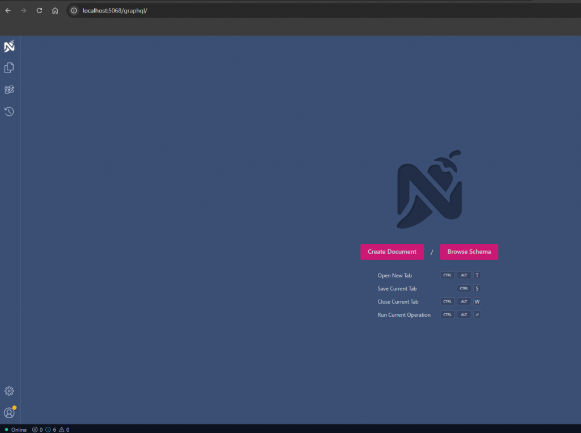Viewport: 581px width, 433px height.
Task: Click the Close Current Tab shortcut label
Action: (x=398, y=302)
